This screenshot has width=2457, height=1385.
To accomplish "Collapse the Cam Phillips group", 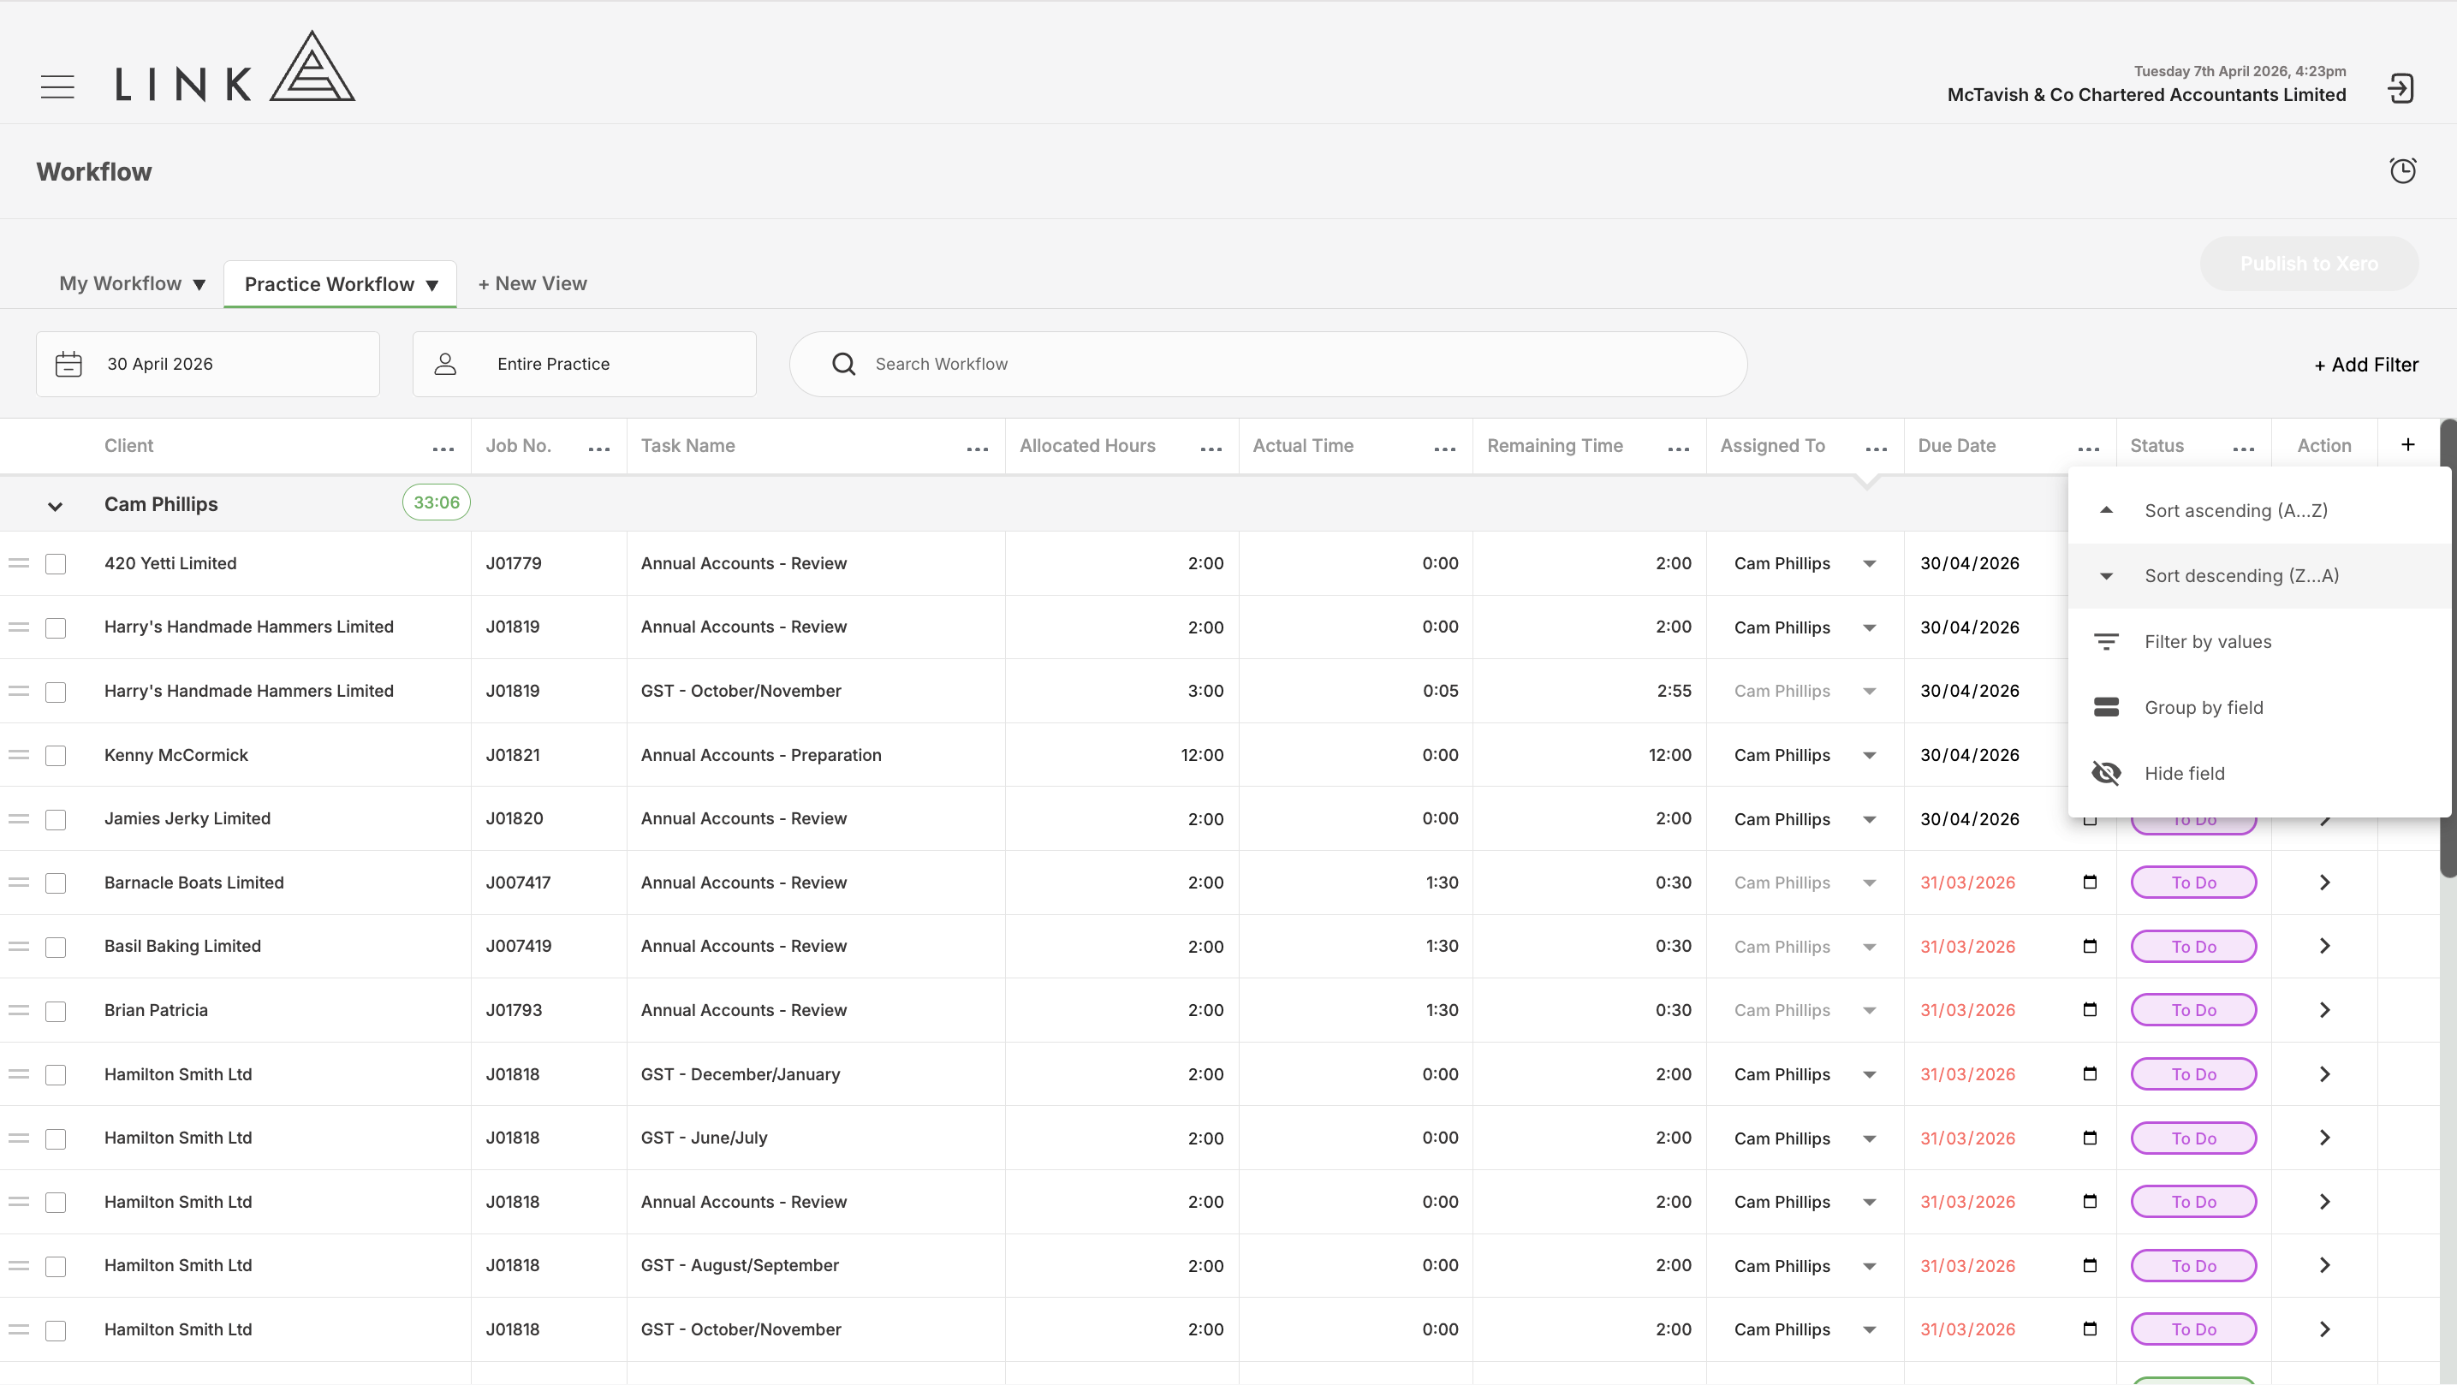I will tap(56, 506).
